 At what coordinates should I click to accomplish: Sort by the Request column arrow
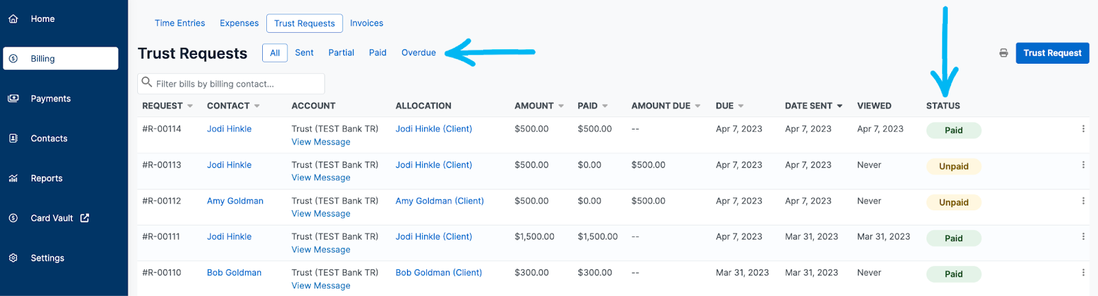[190, 106]
